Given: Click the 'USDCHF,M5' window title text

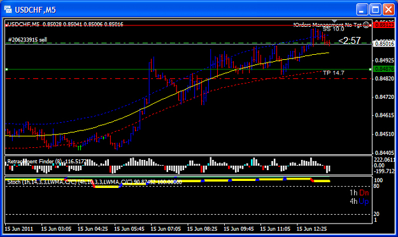Looking at the screenshot, I should (x=35, y=10).
